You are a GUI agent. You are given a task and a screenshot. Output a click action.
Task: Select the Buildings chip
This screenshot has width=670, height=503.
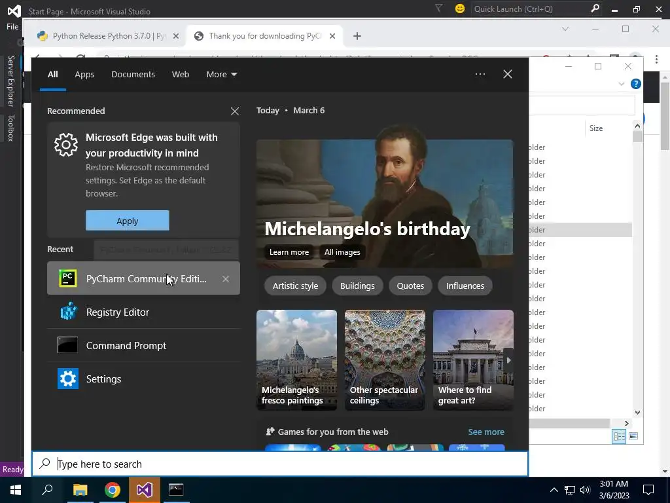pyautogui.click(x=357, y=286)
